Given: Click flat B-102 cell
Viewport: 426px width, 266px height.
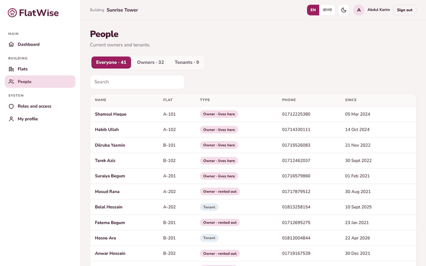Looking at the screenshot, I should [169, 161].
